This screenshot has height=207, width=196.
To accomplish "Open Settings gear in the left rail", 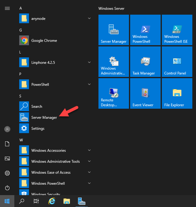I will click(x=7, y=173).
